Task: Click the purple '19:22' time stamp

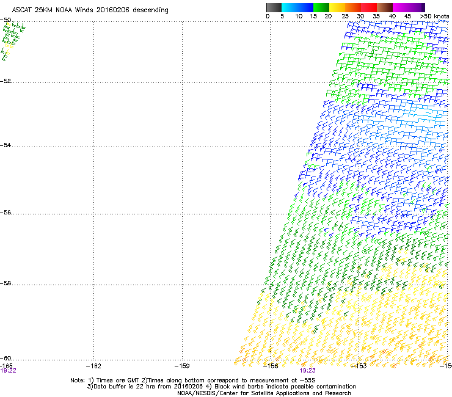Action: point(8,371)
